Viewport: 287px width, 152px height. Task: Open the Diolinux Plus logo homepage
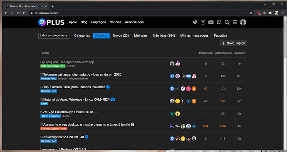coord(51,22)
